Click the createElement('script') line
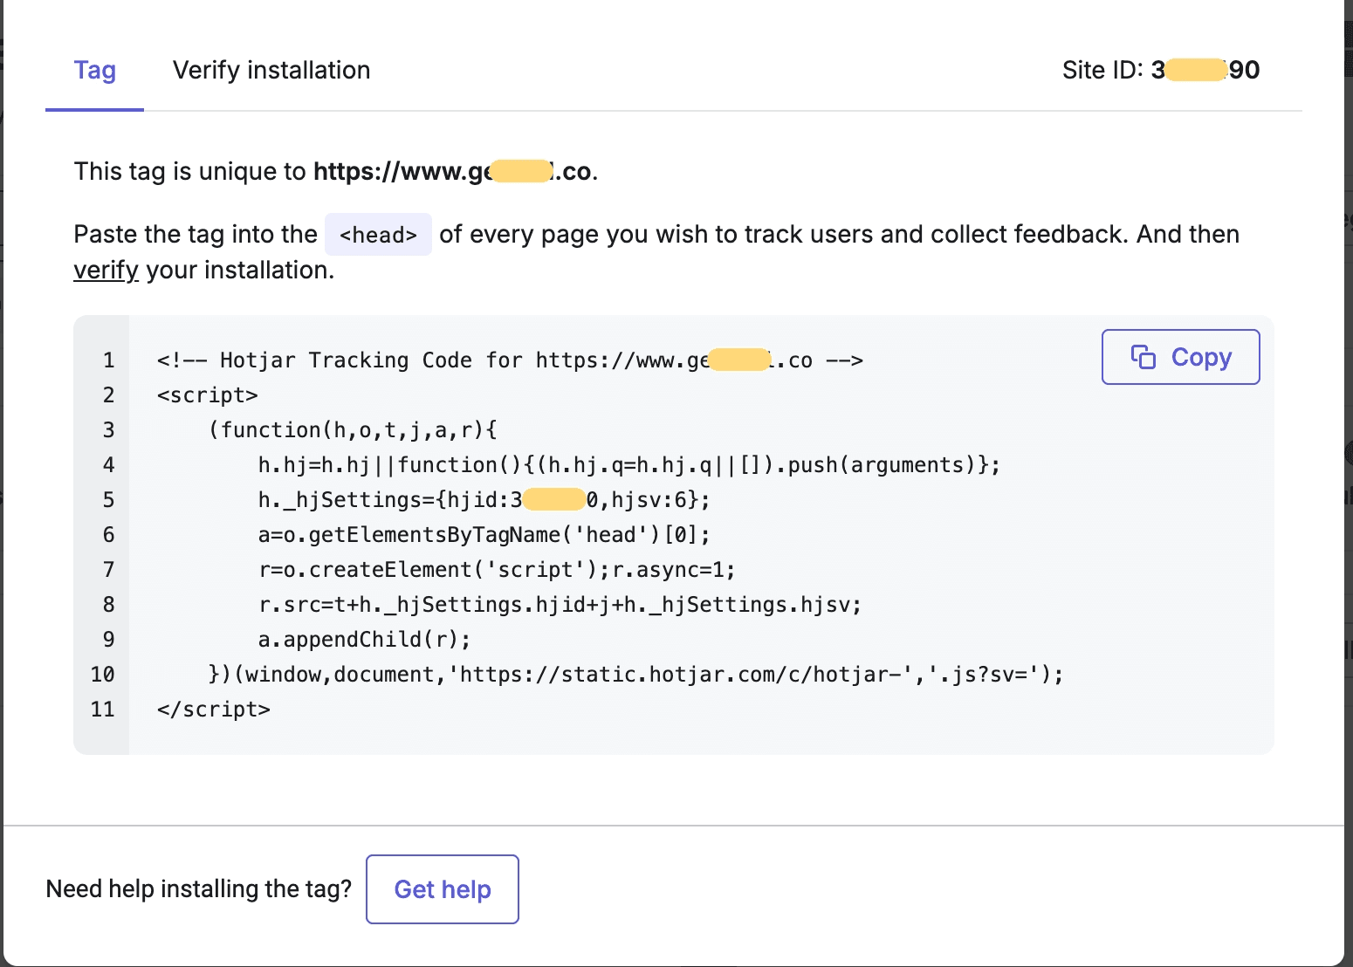Viewport: 1353px width, 967px height. click(497, 570)
